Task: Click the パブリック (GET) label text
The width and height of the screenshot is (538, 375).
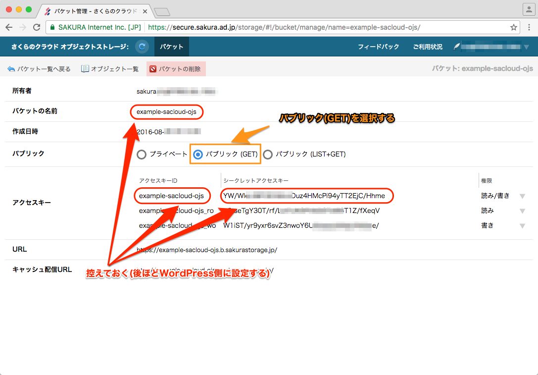Action: pos(232,154)
